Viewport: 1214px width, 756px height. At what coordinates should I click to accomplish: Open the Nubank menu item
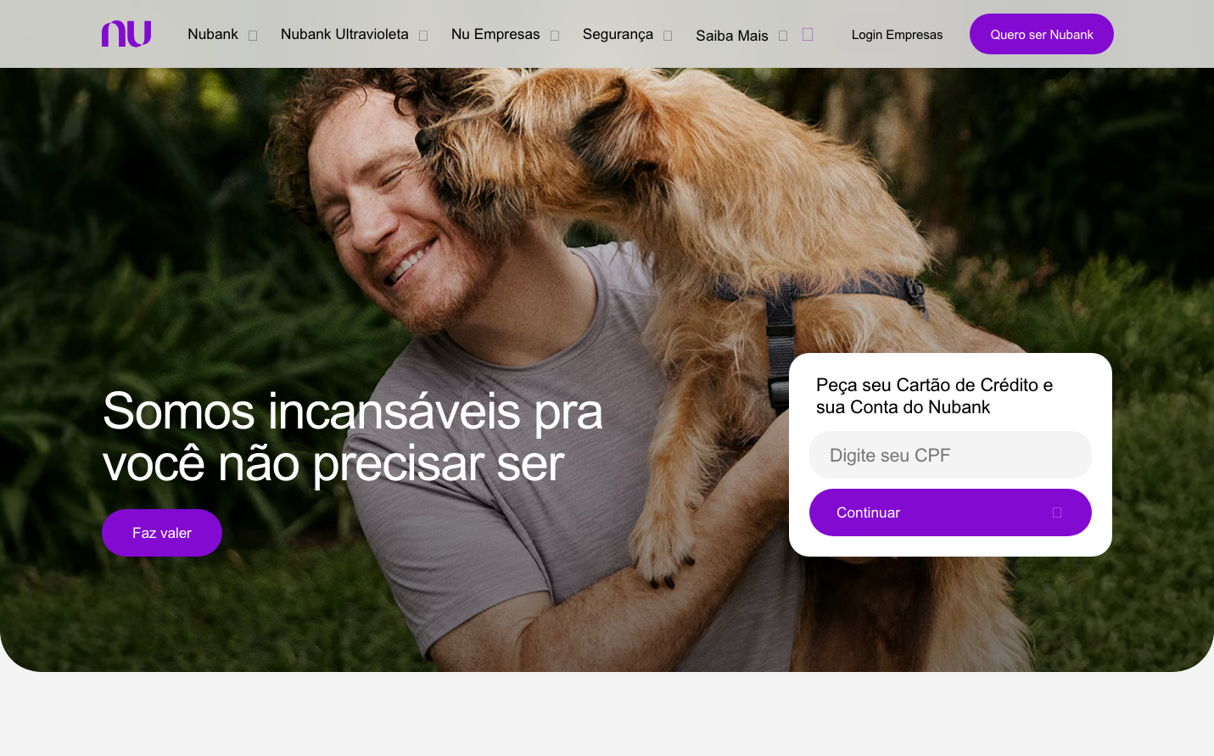(213, 34)
